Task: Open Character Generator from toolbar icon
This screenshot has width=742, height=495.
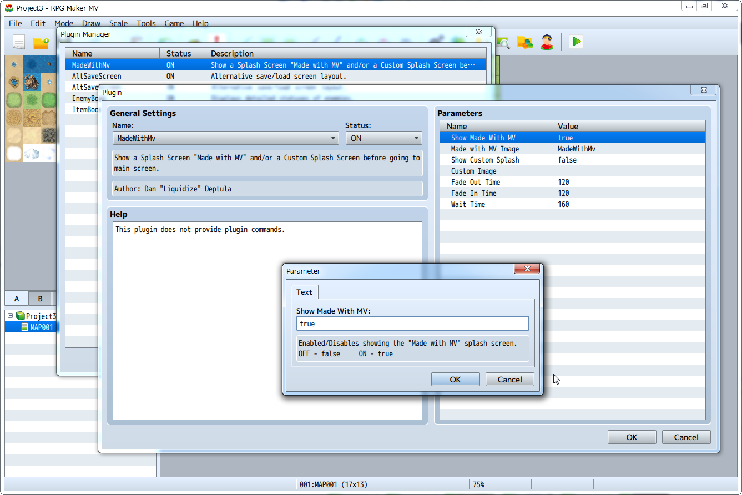Action: 547,42
